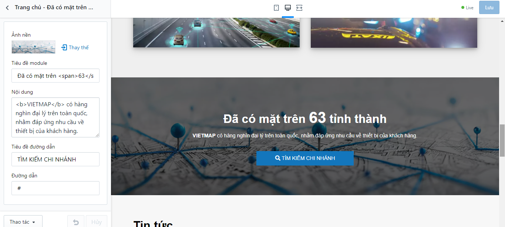
Task: Click the self-driving cars highway image
Action: [216, 33]
